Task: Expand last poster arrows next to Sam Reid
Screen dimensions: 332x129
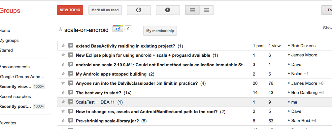Action: pyautogui.click(x=288, y=121)
